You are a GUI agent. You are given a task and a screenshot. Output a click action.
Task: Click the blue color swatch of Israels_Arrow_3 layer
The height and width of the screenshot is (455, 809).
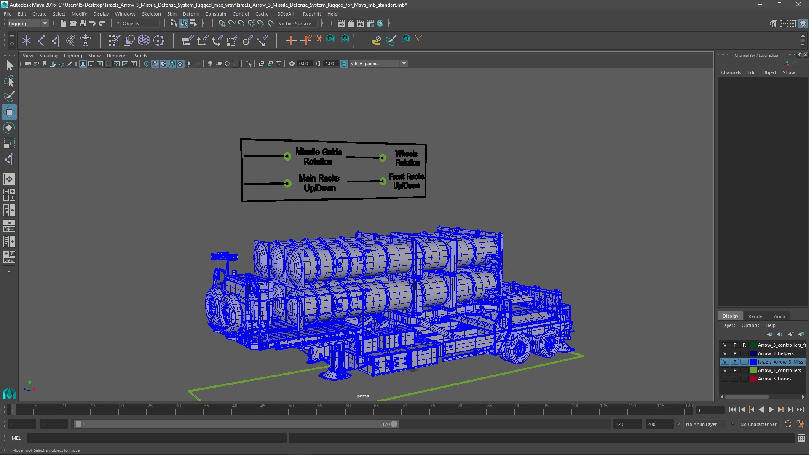click(753, 362)
